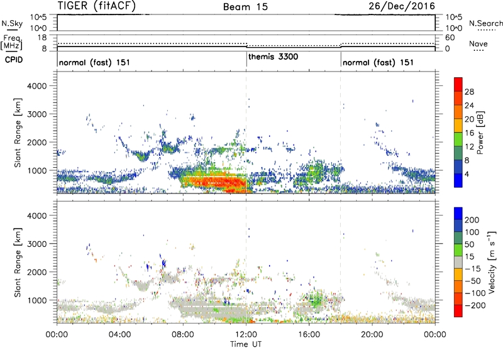
Task: Click the 'TIGER (fitACF)' title text
Action: tap(97, 6)
